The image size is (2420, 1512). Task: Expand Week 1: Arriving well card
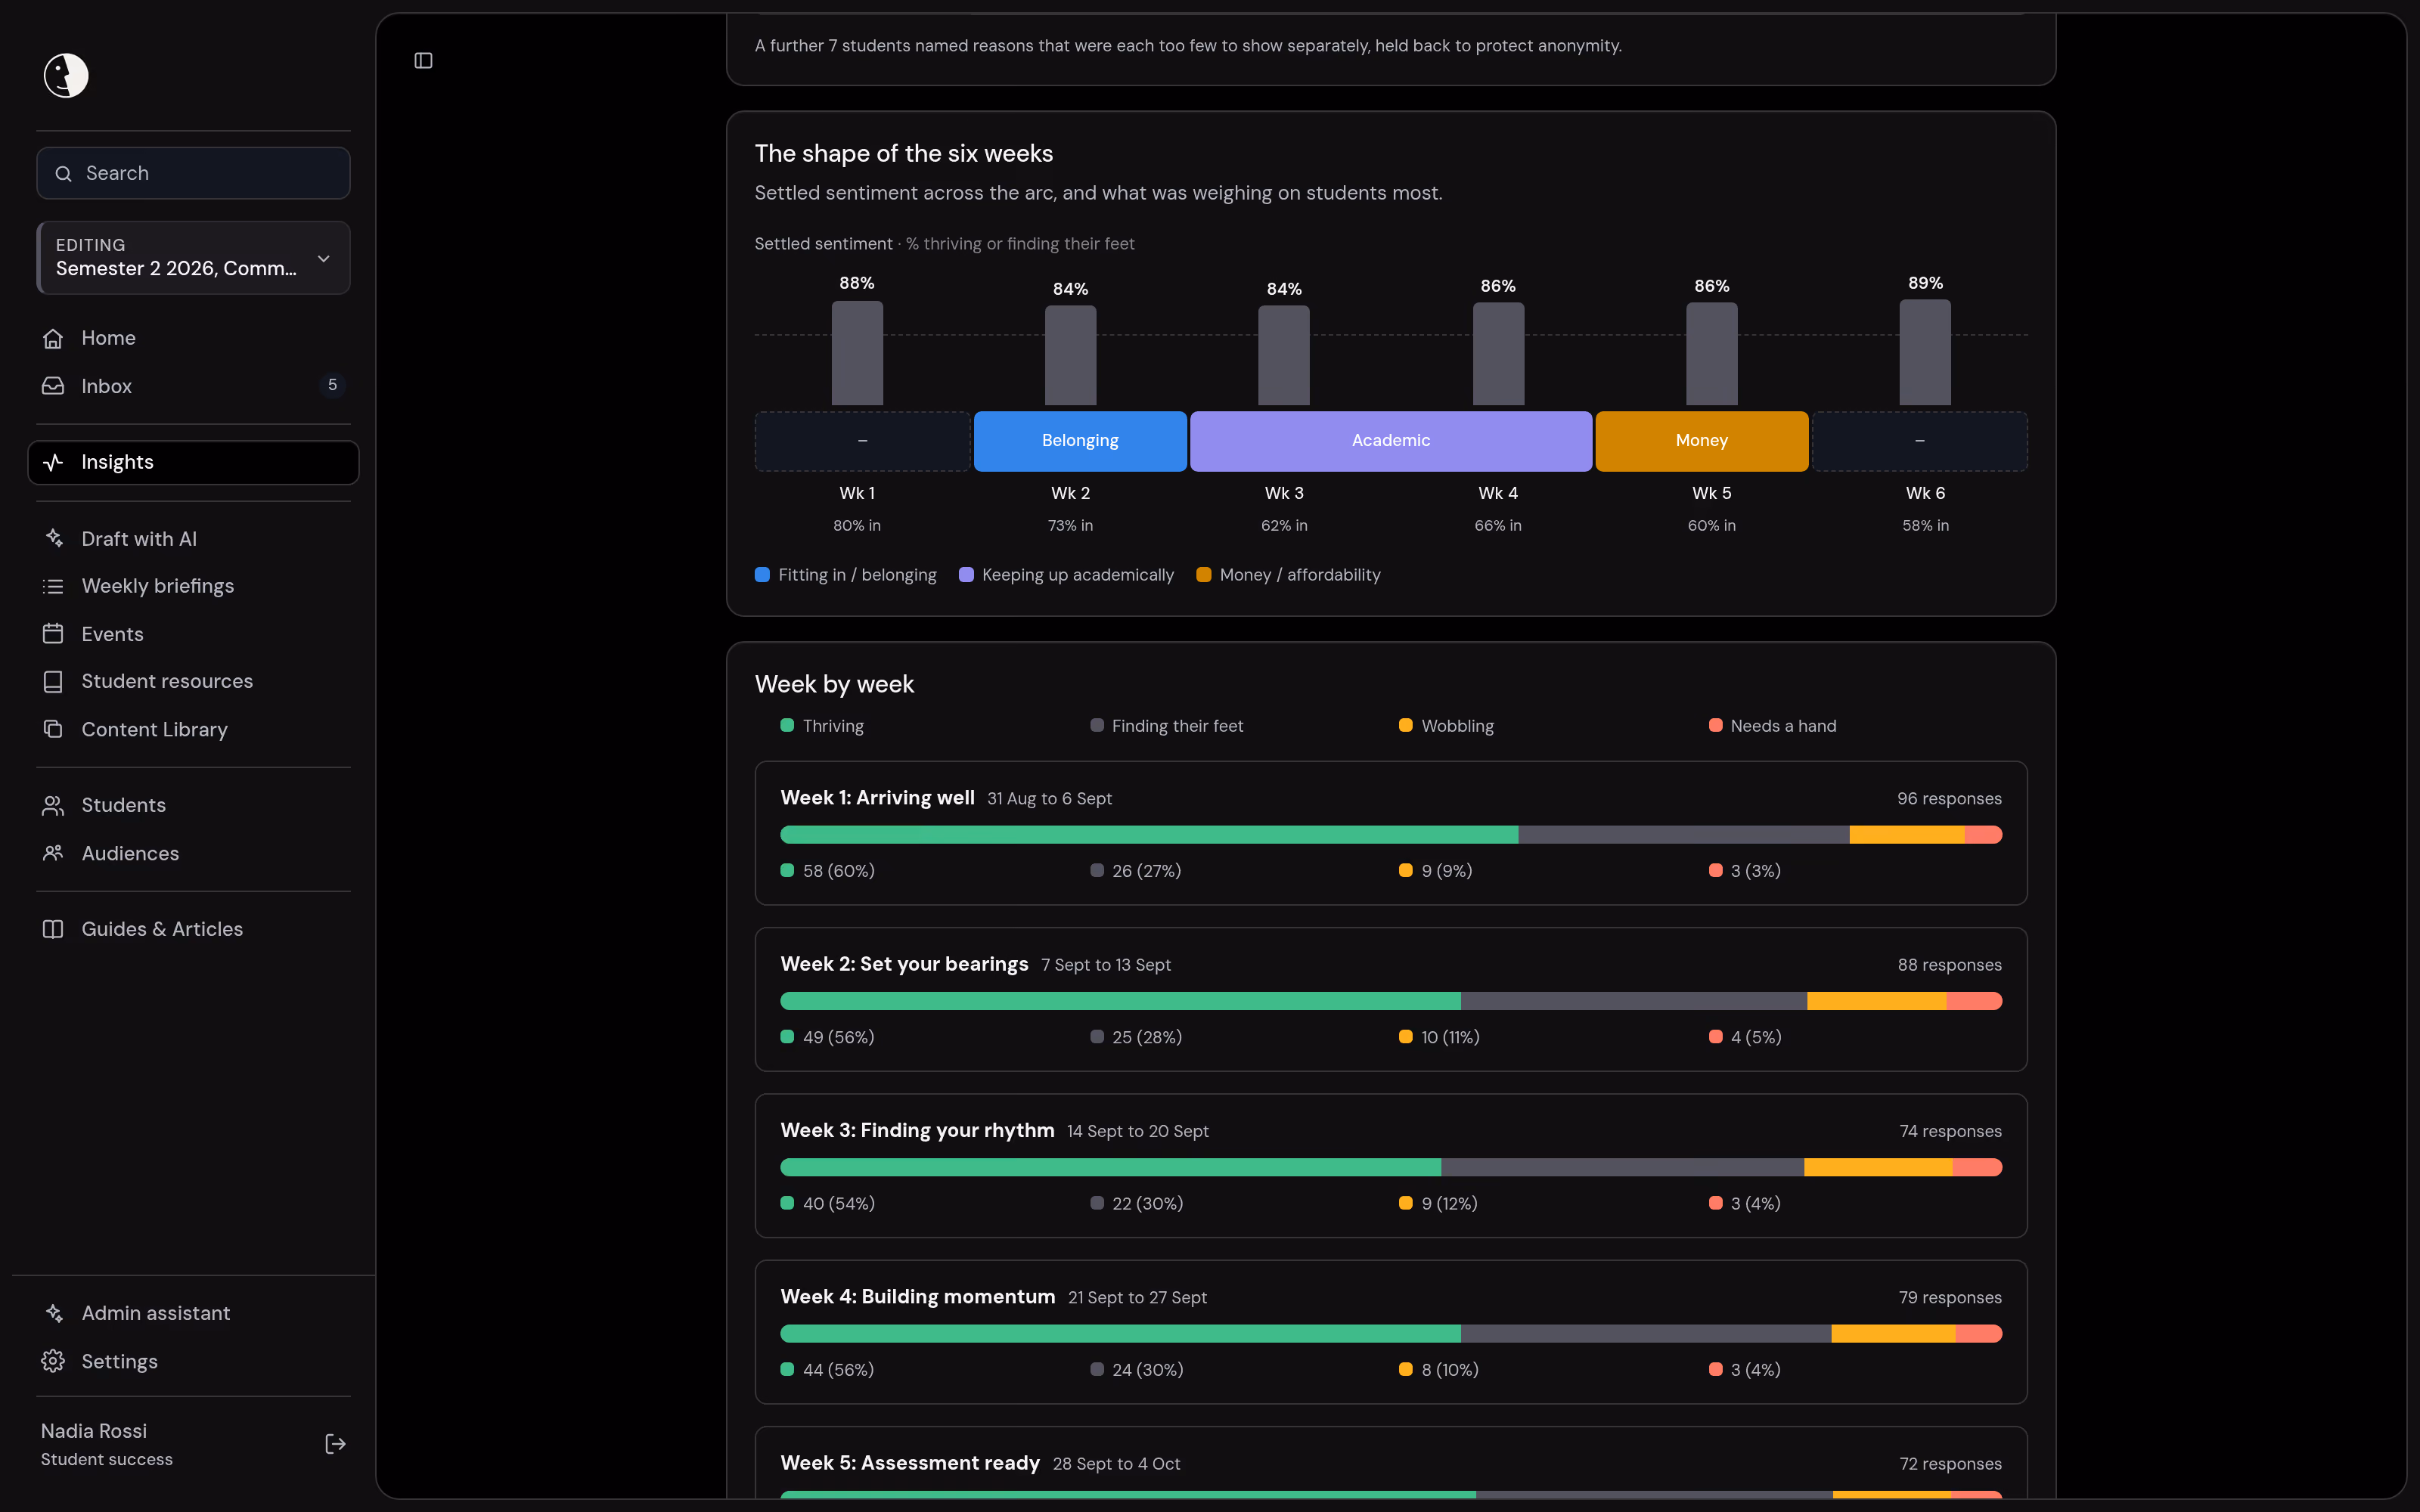(x=1391, y=833)
